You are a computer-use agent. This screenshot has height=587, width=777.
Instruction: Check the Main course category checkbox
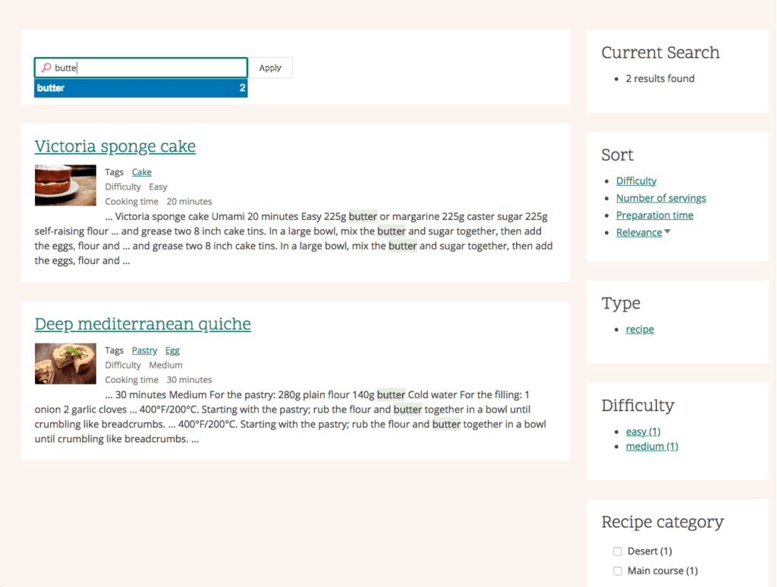coord(618,570)
